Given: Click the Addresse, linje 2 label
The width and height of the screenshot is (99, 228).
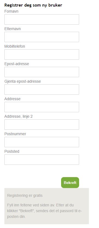Looking at the screenshot, I should click(18, 117).
